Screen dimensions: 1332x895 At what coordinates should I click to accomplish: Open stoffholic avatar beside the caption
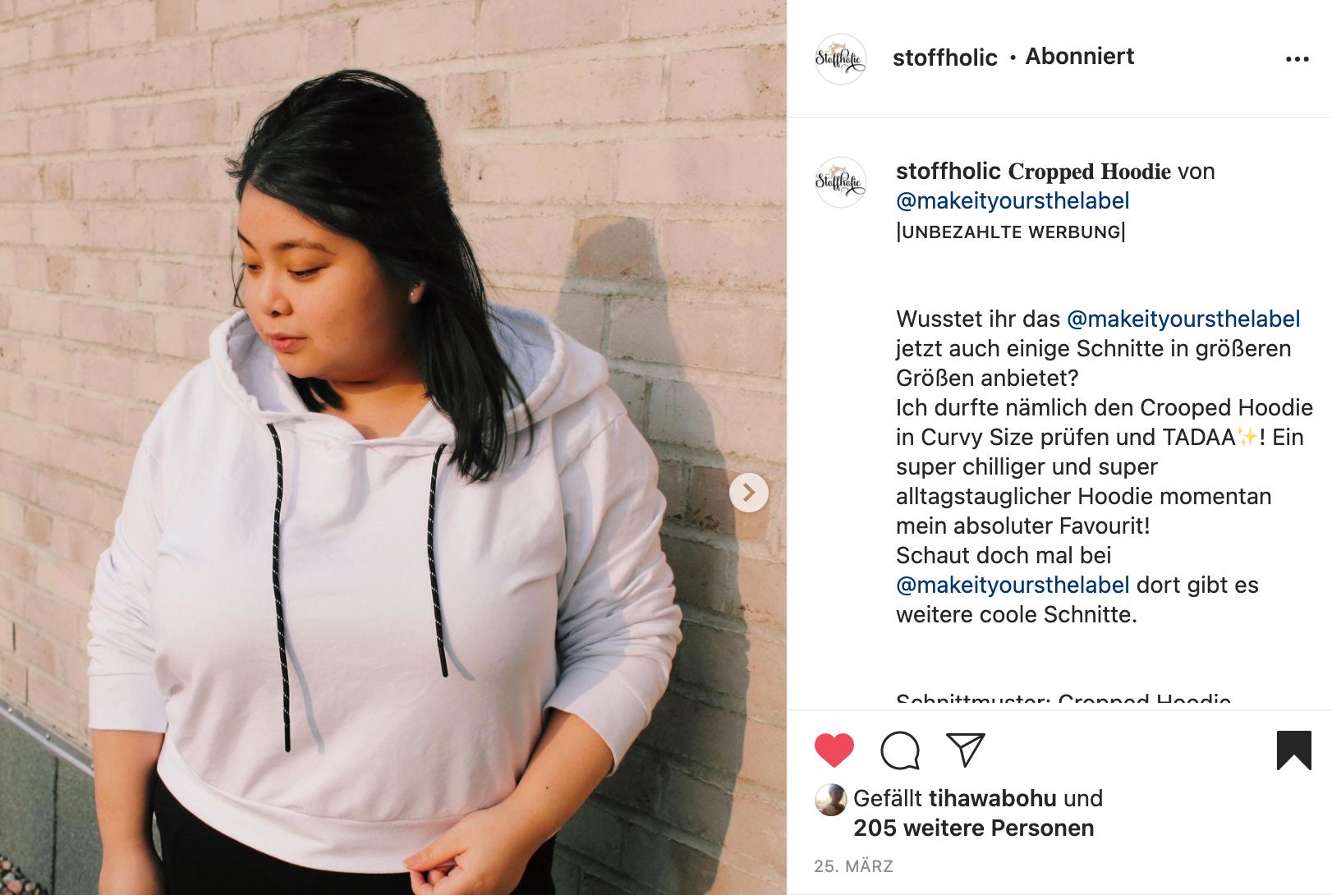840,182
